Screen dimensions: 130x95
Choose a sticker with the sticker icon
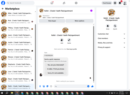tap(47, 86)
